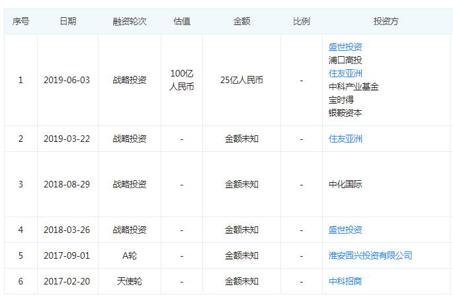This screenshot has width=453, height=299.
Task: Click the 天使轮 financing round cell
Action: tap(130, 281)
